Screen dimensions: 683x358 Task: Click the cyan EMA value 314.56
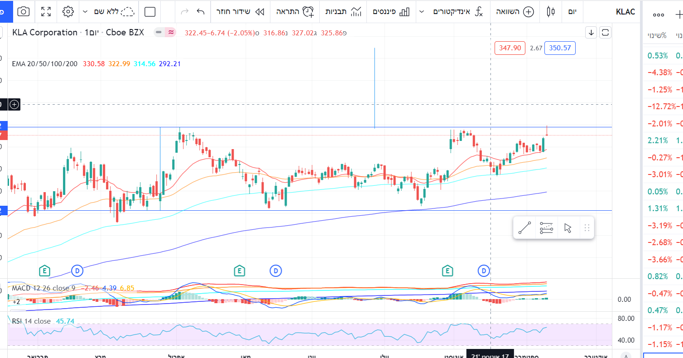tap(144, 64)
